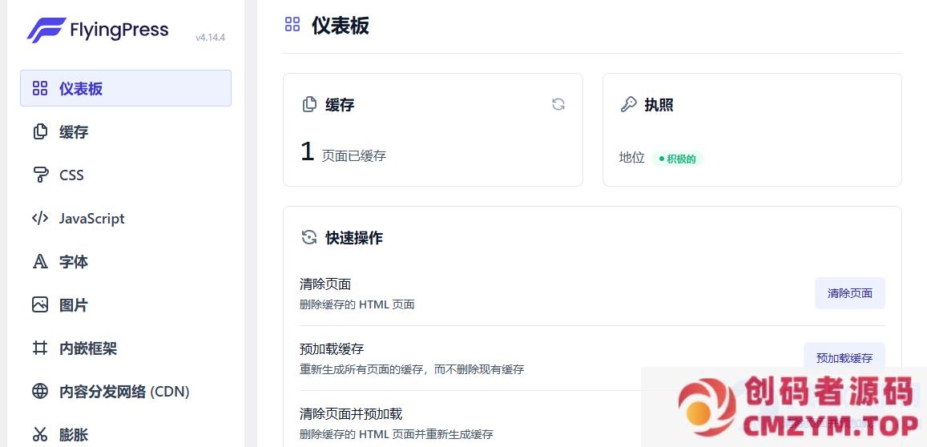Open 内容分发网络 (CDN) settings
The height and width of the screenshot is (447, 927).
click(x=124, y=392)
